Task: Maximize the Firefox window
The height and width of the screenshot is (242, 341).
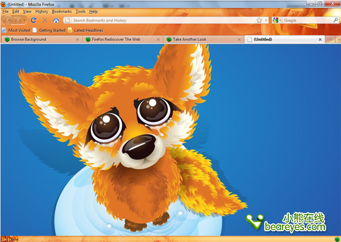Action: point(320,3)
